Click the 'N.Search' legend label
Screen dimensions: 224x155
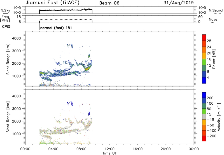pos(216,10)
